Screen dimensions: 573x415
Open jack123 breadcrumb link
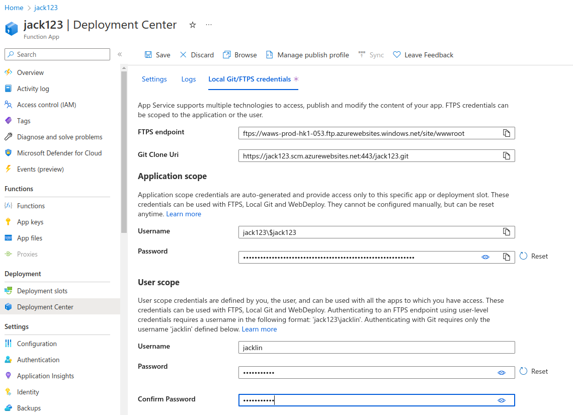coord(46,8)
